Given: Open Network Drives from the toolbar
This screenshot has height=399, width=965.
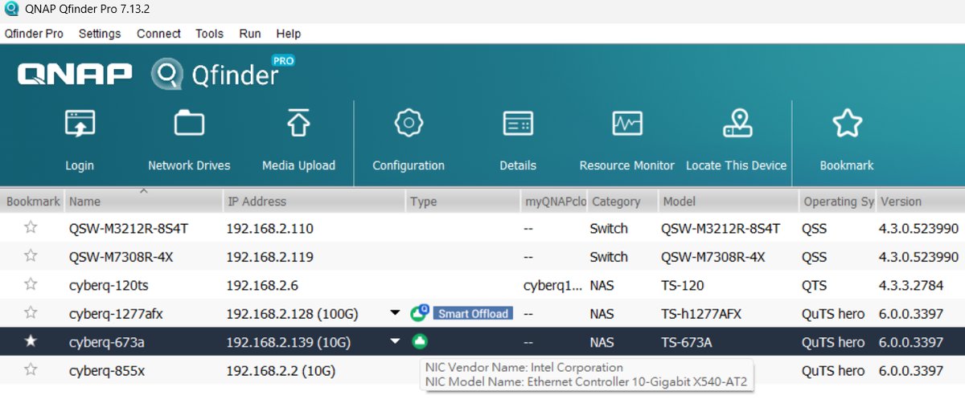Looking at the screenshot, I should tap(189, 124).
